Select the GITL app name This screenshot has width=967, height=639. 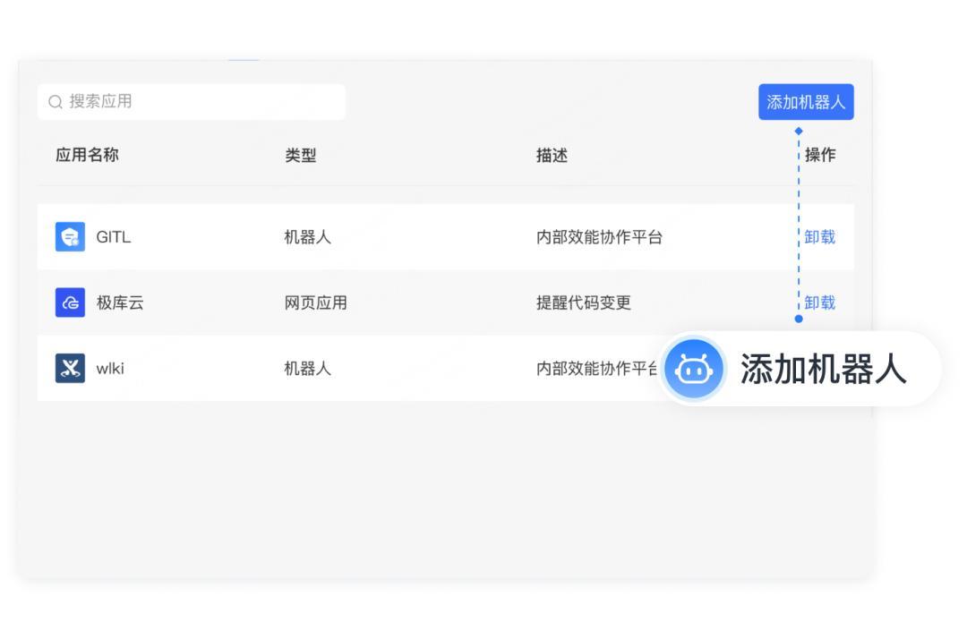[114, 237]
